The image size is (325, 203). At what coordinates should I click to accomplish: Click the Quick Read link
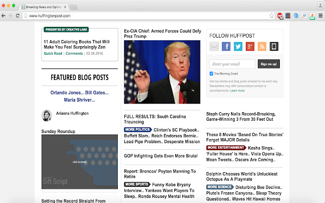pos(53,53)
